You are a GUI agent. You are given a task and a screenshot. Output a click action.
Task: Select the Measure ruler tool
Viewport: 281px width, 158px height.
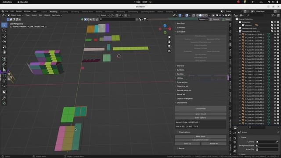pos(4,69)
